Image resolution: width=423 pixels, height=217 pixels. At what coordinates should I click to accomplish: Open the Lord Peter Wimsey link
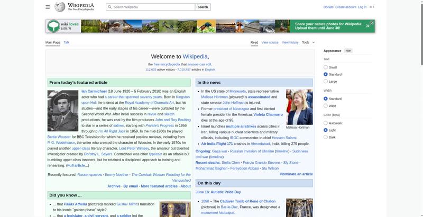point(134,148)
